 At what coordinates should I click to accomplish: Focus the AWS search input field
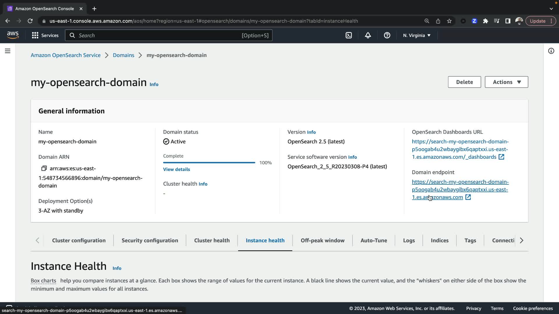click(x=159, y=35)
